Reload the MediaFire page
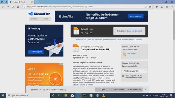 [13, 7]
